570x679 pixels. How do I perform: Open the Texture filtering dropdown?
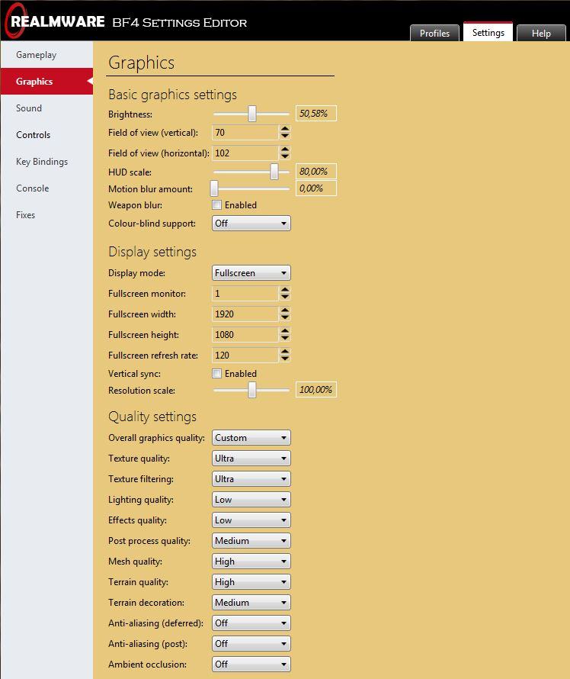pyautogui.click(x=251, y=479)
